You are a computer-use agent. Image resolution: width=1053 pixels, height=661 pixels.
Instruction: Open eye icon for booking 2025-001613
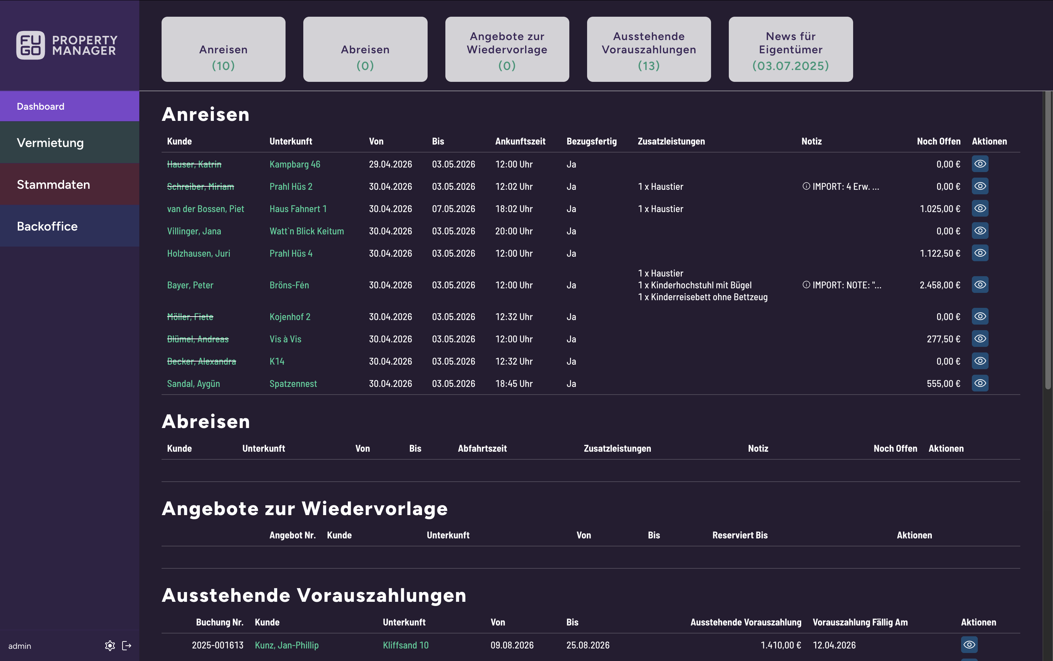pyautogui.click(x=969, y=645)
